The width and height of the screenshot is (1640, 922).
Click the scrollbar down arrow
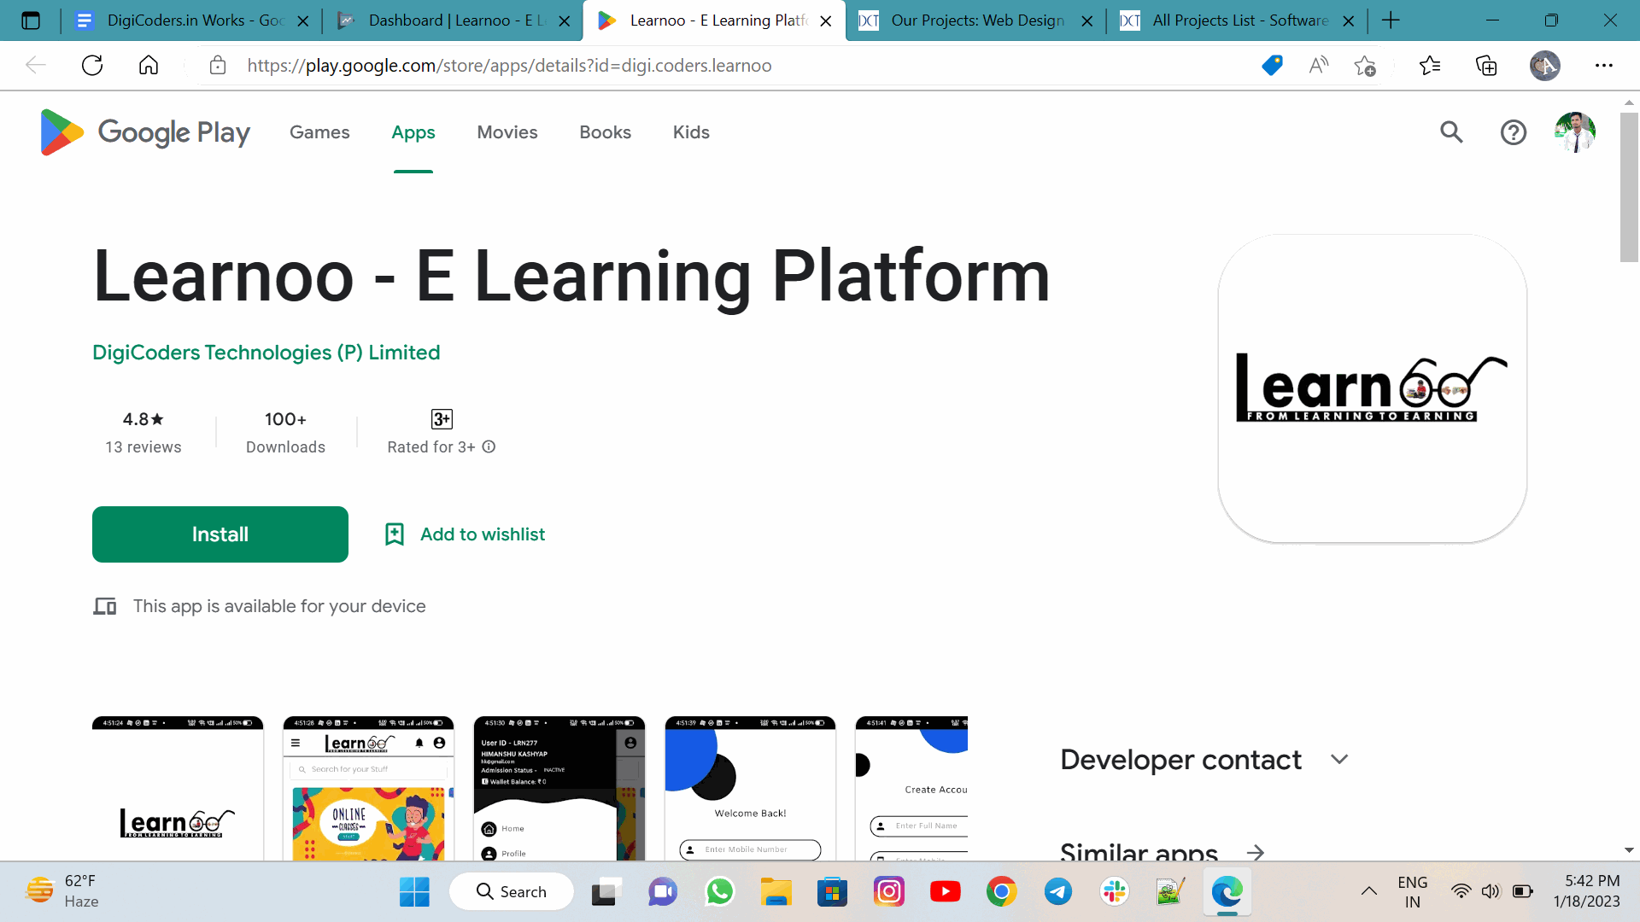pos(1629,850)
